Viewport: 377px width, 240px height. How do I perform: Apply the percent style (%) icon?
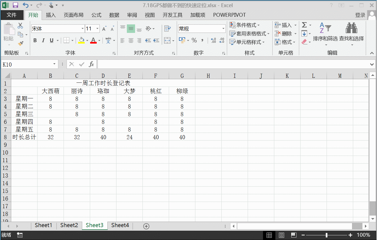(x=194, y=40)
